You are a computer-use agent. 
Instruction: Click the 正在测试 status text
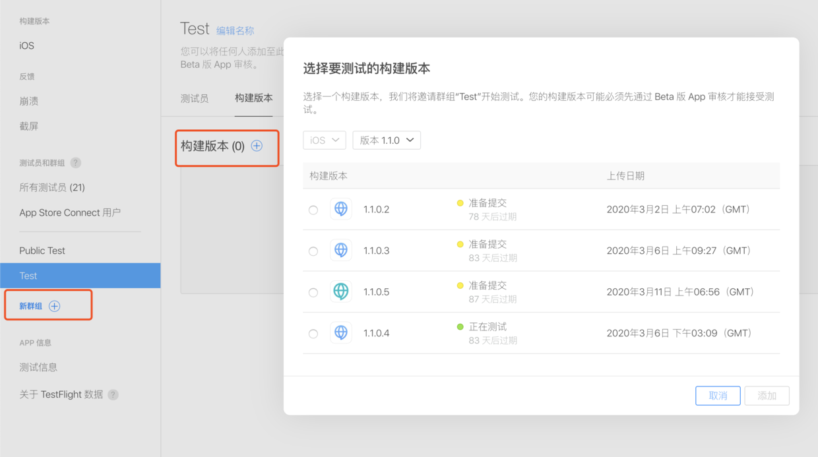[x=488, y=326]
